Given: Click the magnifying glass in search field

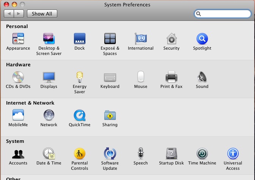Looking at the screenshot, I should click(x=198, y=14).
